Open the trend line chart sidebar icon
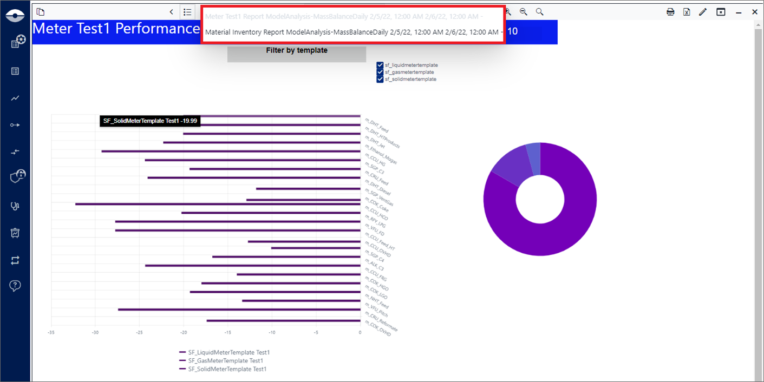 point(15,98)
